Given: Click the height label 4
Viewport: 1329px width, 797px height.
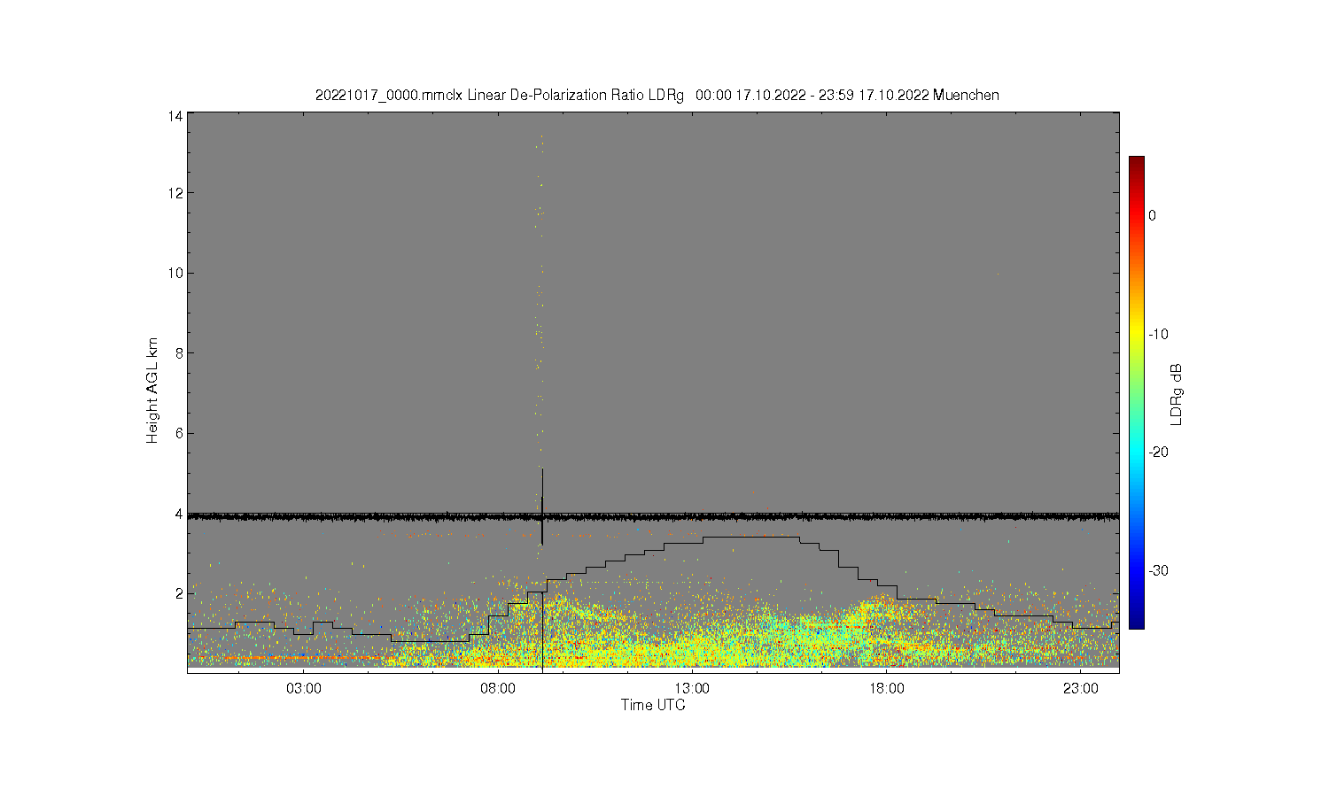Looking at the screenshot, I should pyautogui.click(x=180, y=514).
